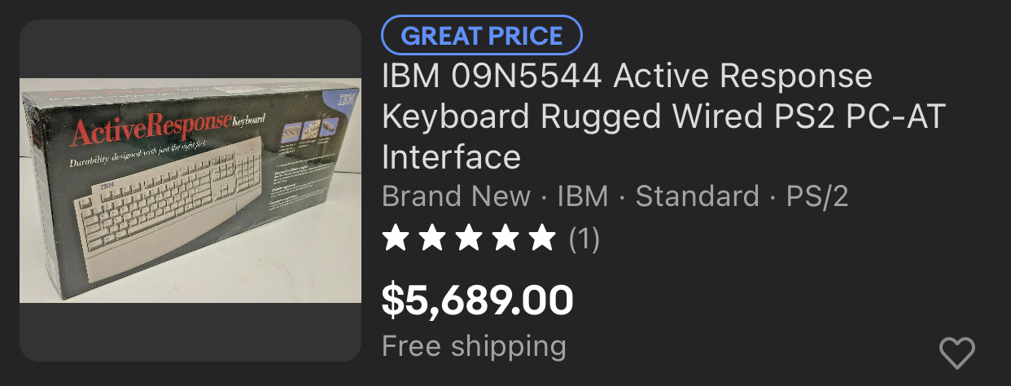Viewport: 1011px width, 386px height.
Task: Click the $5,689.00 price
Action: pyautogui.click(x=478, y=300)
